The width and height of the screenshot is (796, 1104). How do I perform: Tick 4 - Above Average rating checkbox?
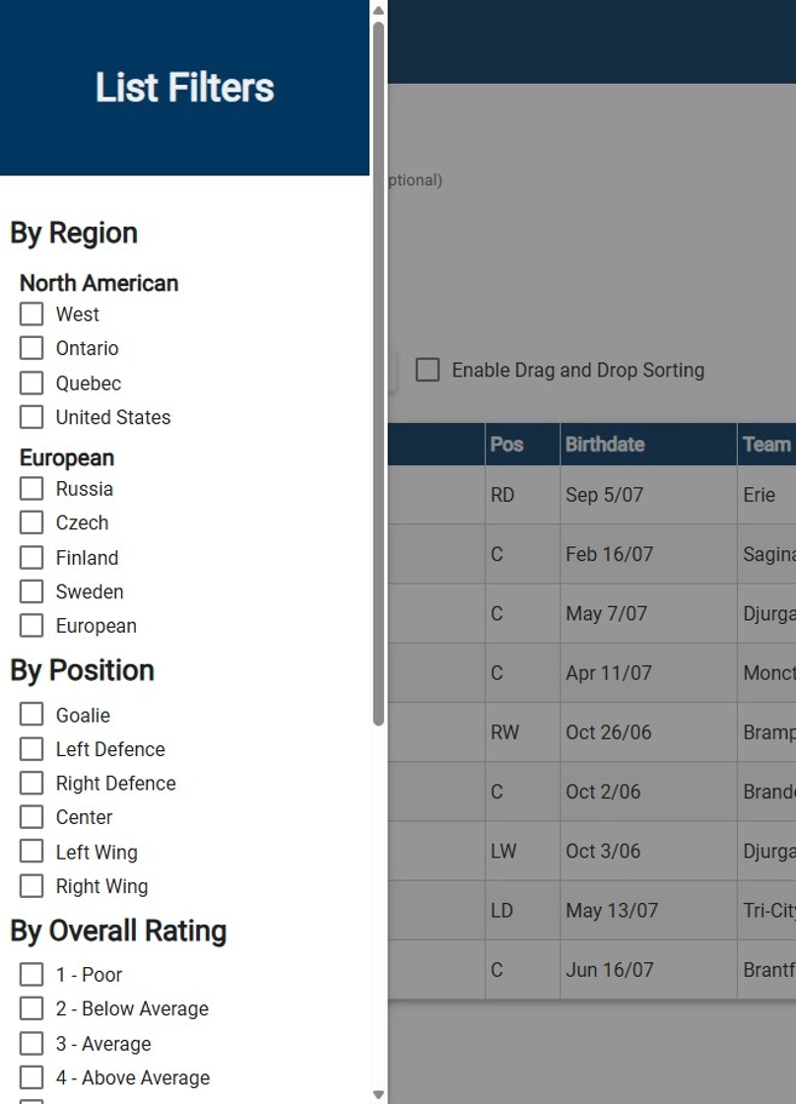[x=31, y=1077]
